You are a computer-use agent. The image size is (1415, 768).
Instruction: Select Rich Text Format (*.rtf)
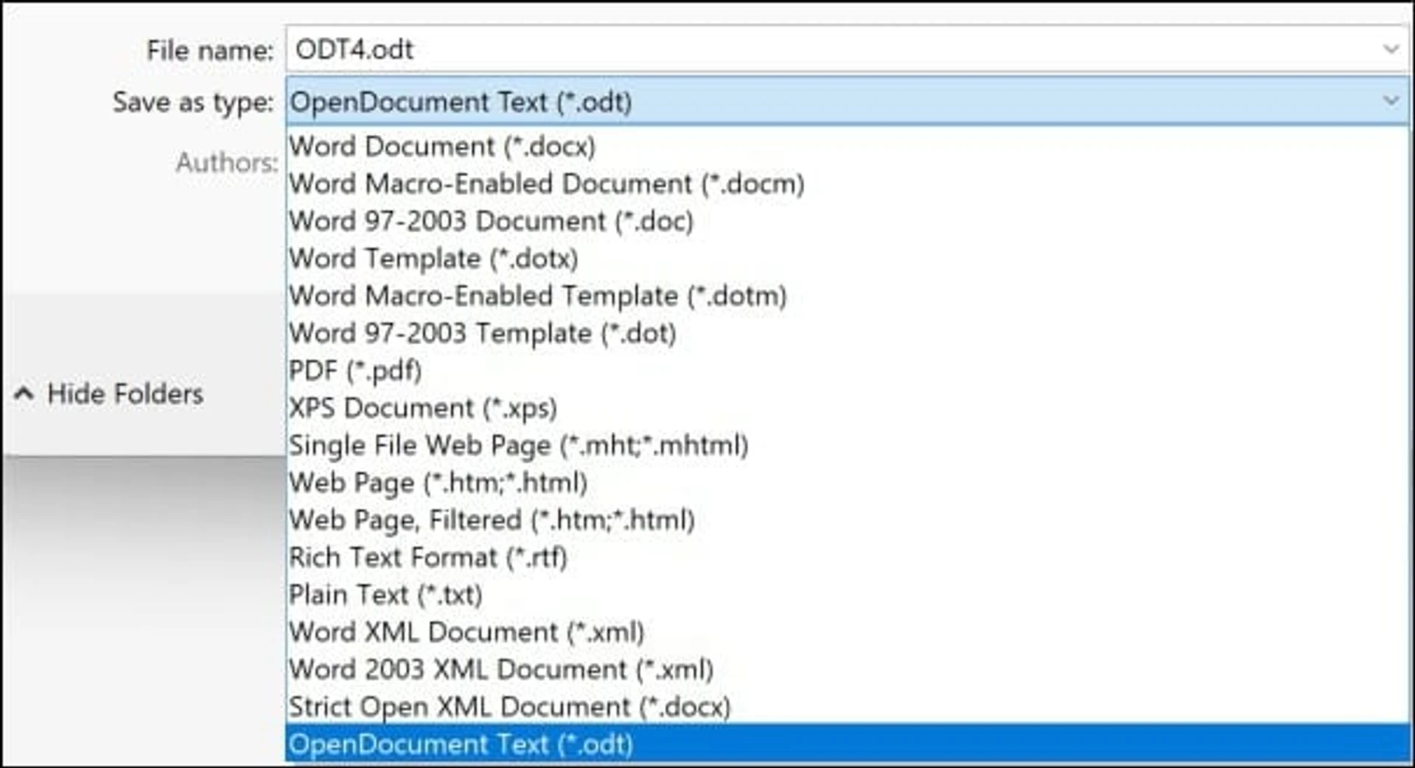coord(848,557)
